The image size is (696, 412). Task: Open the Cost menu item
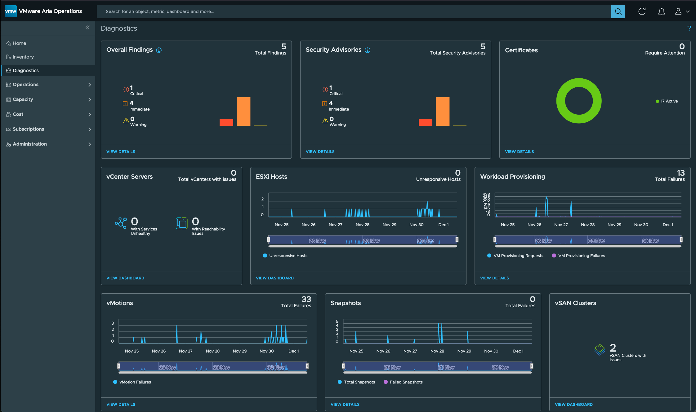click(18, 114)
